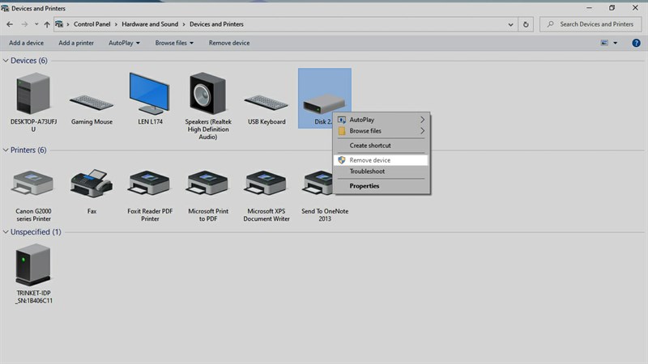Open the Browse files toolbar dropdown

[174, 43]
